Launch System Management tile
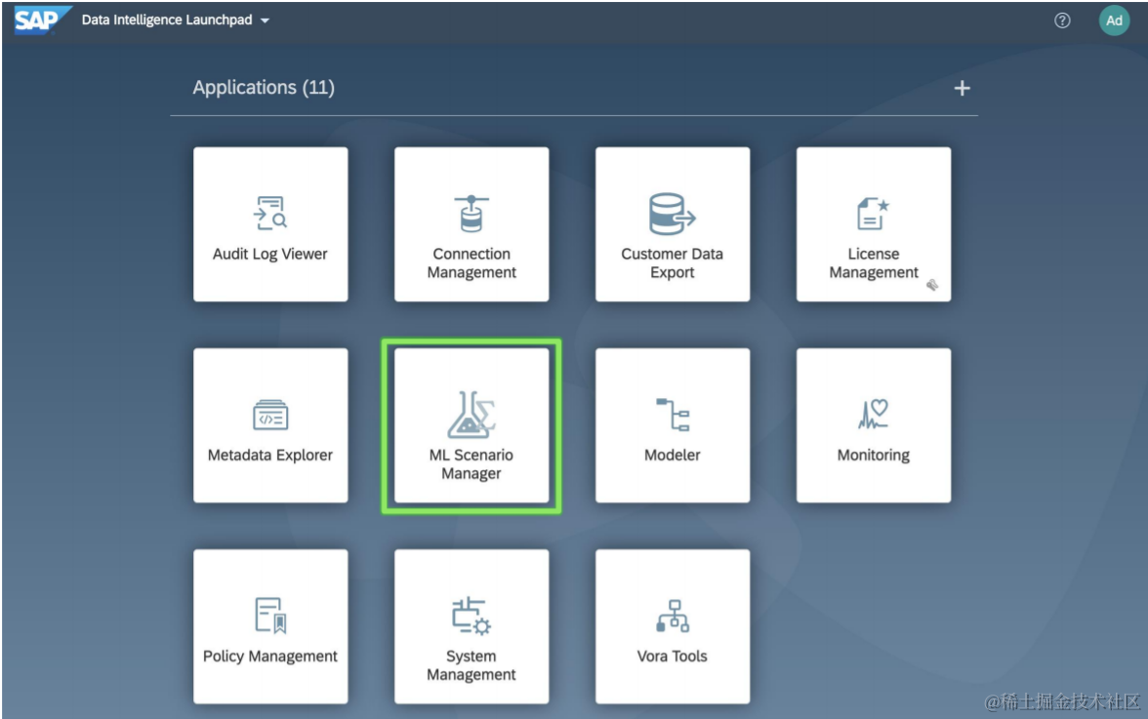Image resolution: width=1148 pixels, height=719 pixels. pos(471,626)
